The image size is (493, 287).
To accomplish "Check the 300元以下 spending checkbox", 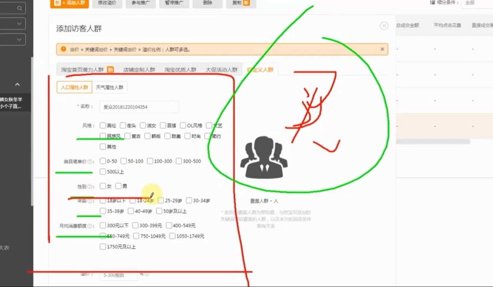I will click(103, 226).
